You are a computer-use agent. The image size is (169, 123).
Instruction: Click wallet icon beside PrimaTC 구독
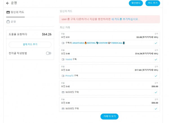(63, 76)
